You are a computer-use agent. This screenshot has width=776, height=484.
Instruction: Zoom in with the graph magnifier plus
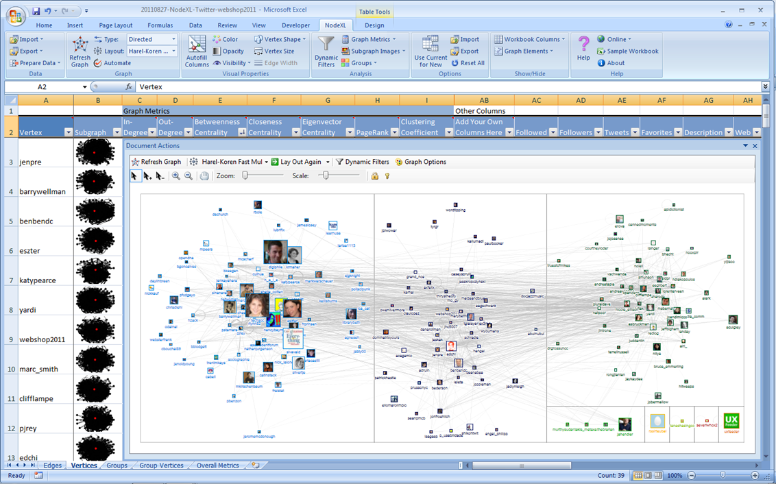[175, 176]
